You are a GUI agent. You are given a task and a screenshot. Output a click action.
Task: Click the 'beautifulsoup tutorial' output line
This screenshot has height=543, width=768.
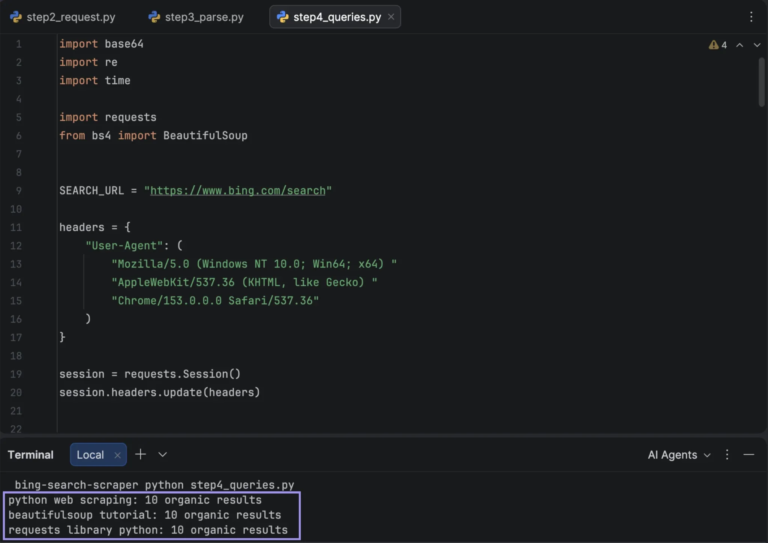[145, 515]
